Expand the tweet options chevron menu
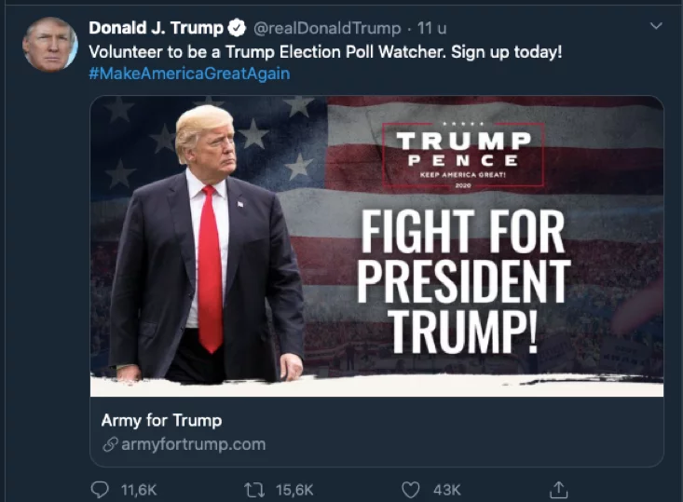 click(656, 26)
